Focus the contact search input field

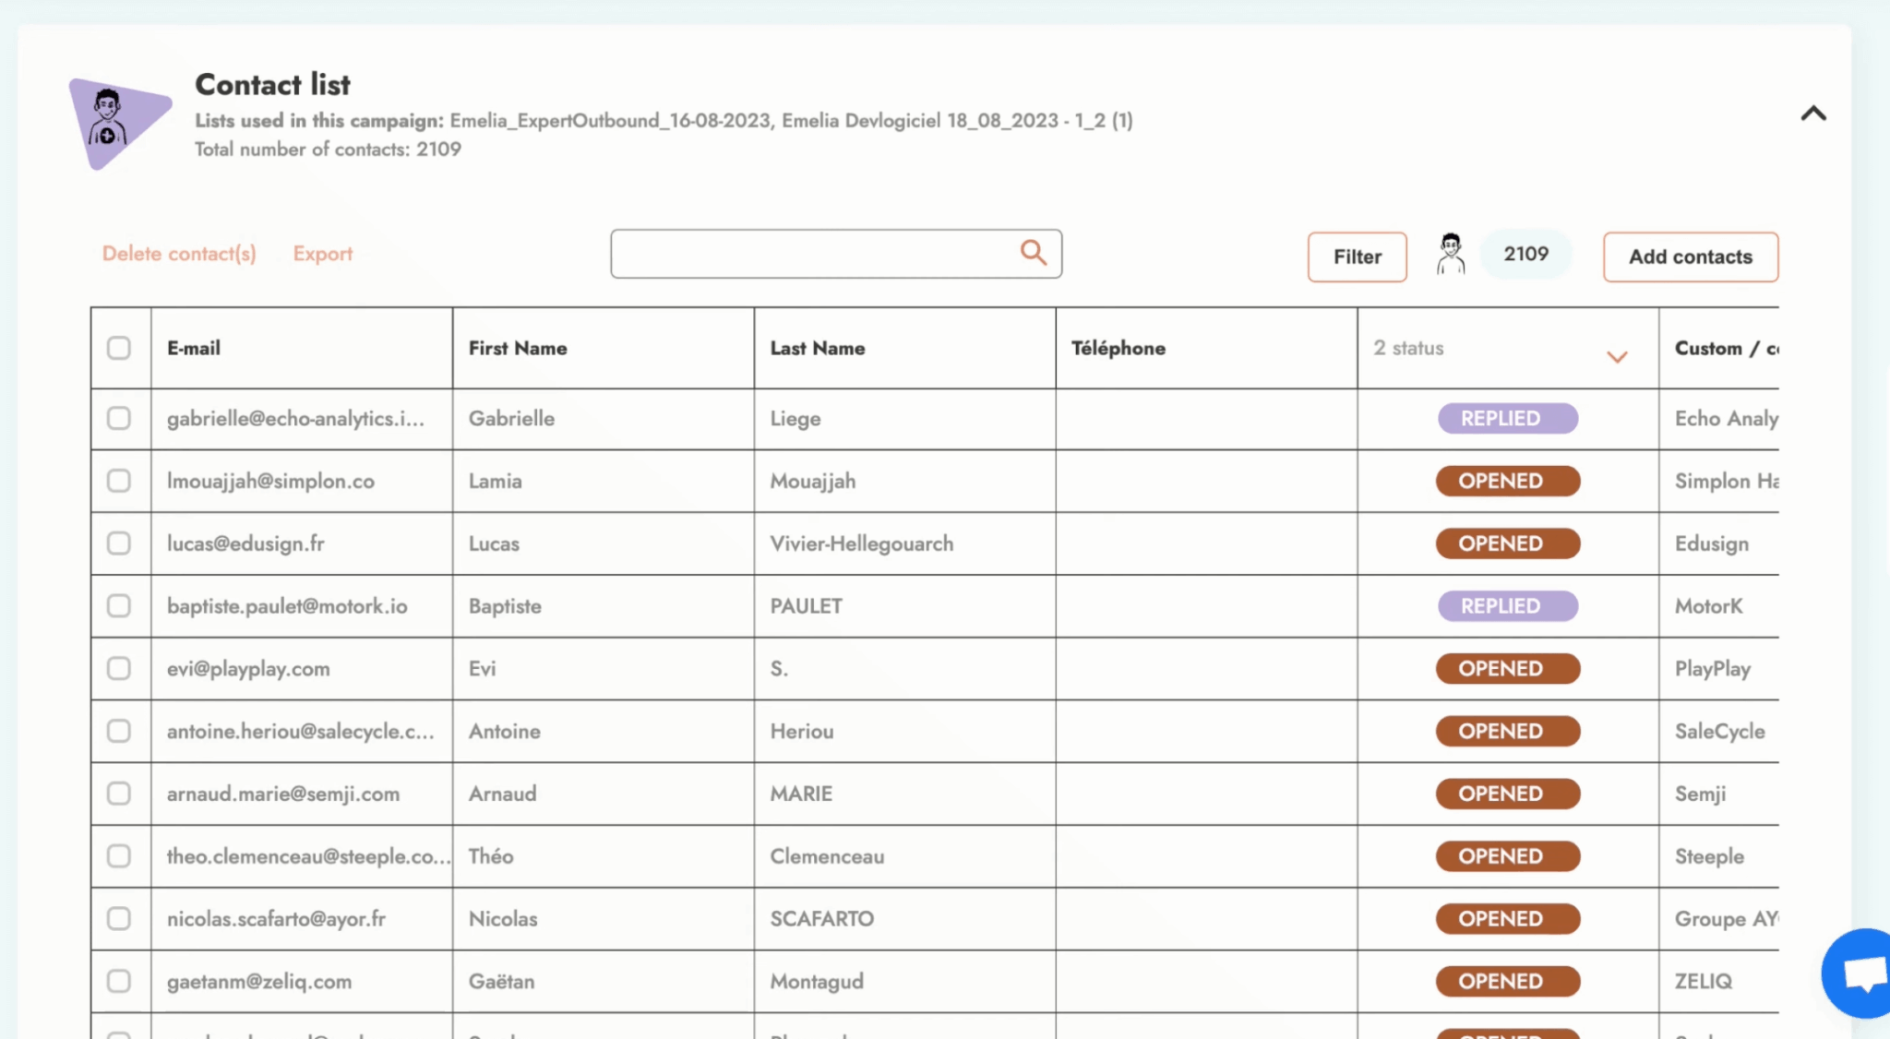(812, 254)
